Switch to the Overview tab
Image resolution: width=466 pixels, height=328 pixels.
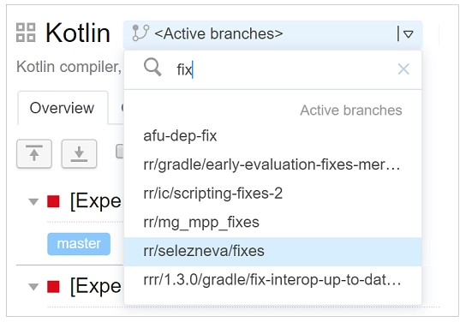click(x=63, y=108)
